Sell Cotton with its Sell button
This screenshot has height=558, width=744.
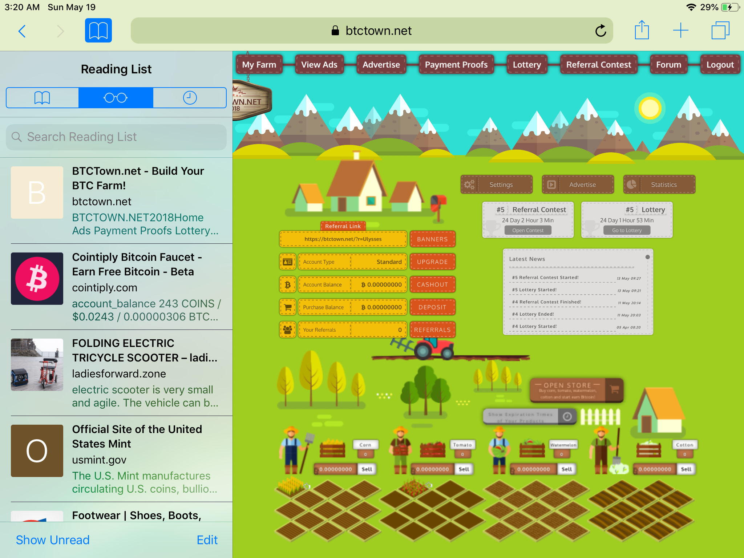point(686,469)
